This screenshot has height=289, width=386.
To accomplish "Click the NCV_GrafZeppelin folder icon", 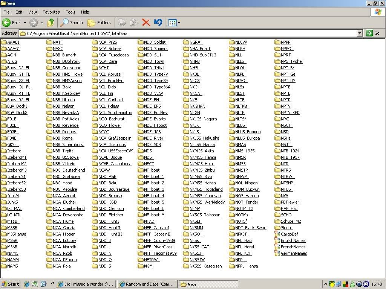I will 95,138.
